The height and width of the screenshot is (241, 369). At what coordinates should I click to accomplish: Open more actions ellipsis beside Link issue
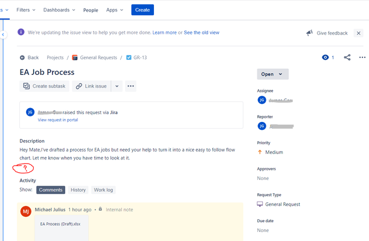(x=130, y=86)
